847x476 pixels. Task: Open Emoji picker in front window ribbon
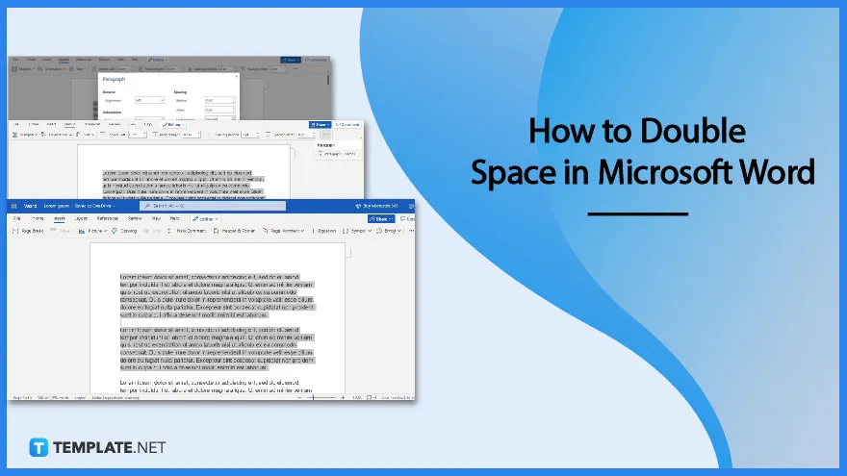point(389,231)
